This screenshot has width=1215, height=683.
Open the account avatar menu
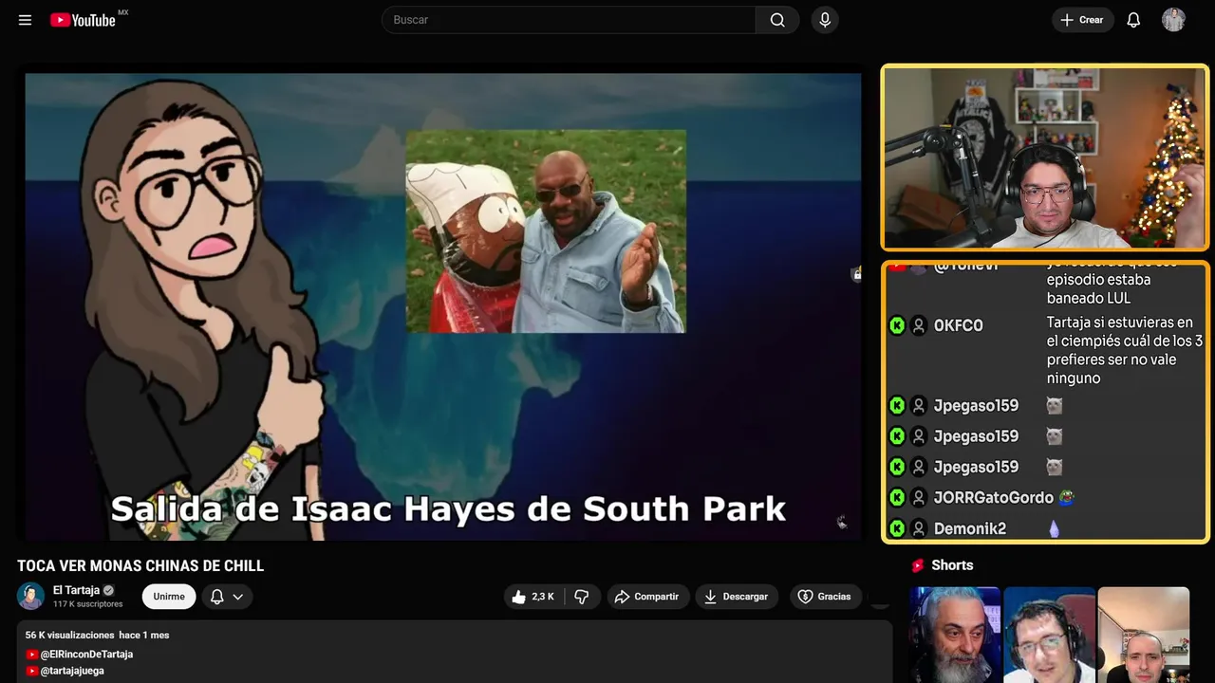pyautogui.click(x=1174, y=20)
